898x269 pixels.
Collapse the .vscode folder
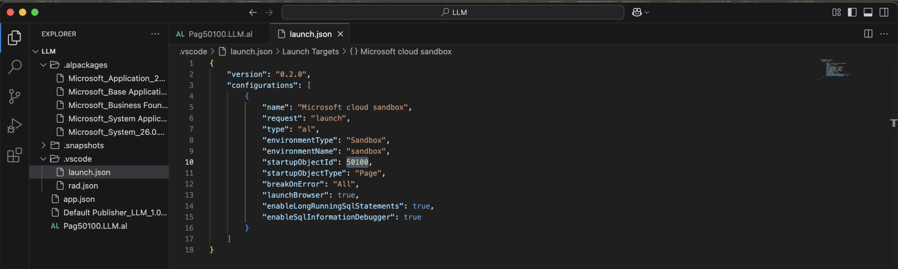point(43,159)
